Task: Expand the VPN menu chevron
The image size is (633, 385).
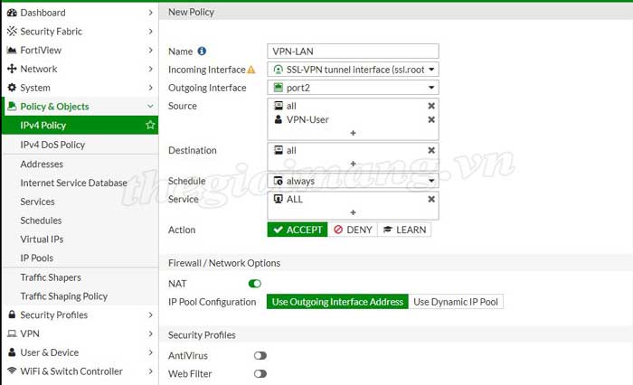Action: point(150,333)
